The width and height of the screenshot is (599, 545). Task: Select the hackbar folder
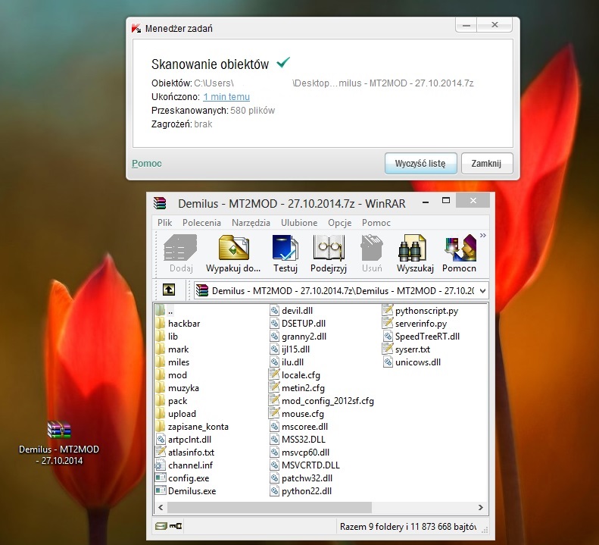[x=179, y=324]
